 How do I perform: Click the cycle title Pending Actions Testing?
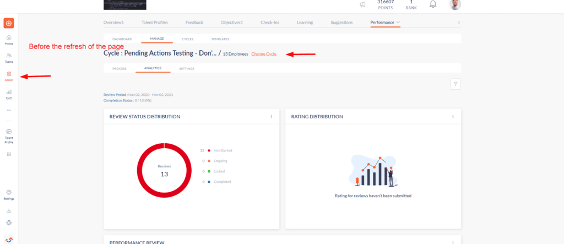[160, 53]
